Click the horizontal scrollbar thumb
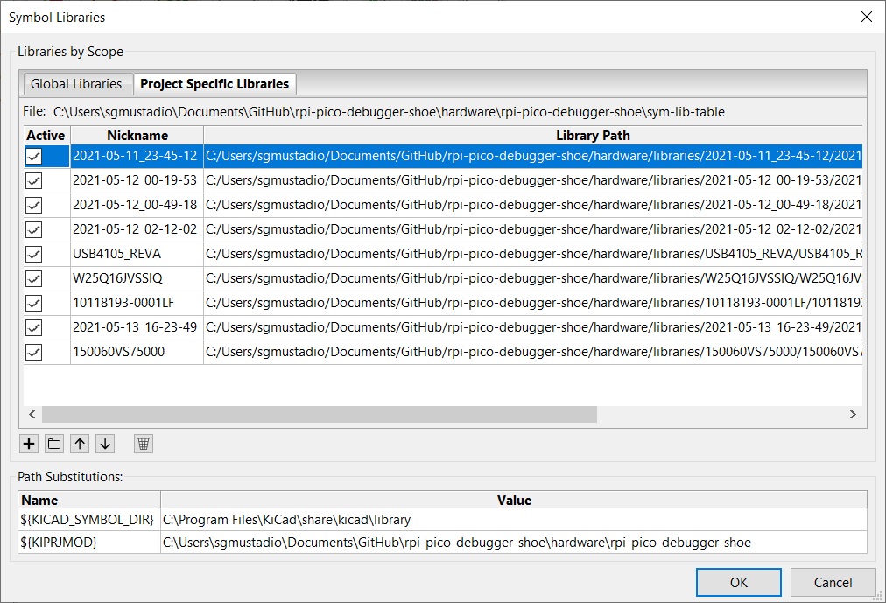Image resolution: width=886 pixels, height=603 pixels. click(x=319, y=415)
